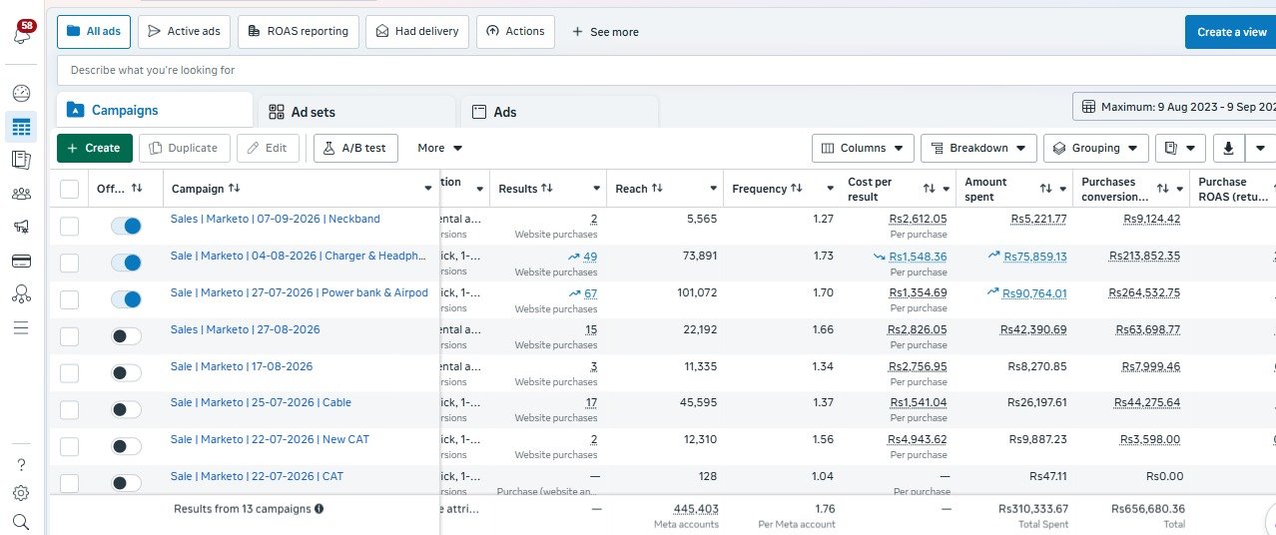Open the notifications bell icon
The image size is (1276, 535).
pos(21,33)
